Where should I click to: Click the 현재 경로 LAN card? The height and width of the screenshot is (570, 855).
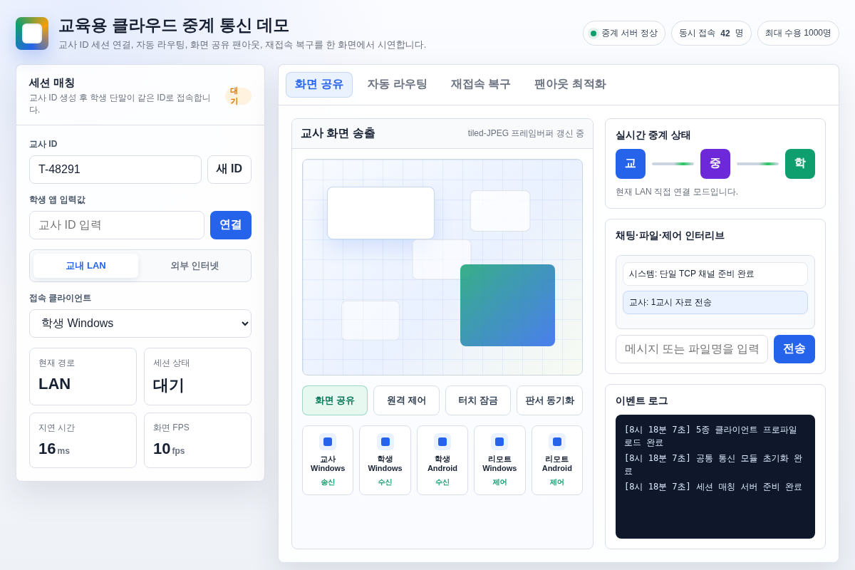[83, 377]
